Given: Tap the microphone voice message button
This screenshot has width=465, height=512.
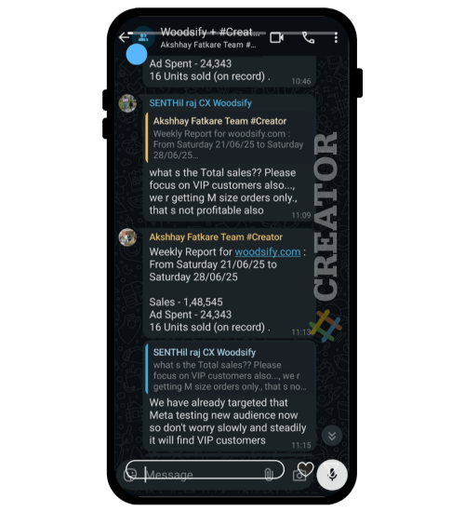Looking at the screenshot, I should click(x=332, y=475).
